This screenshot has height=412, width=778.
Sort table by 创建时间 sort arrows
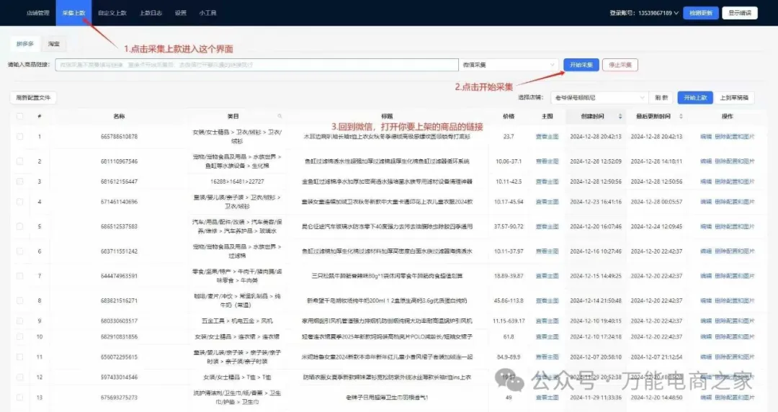[x=621, y=117]
